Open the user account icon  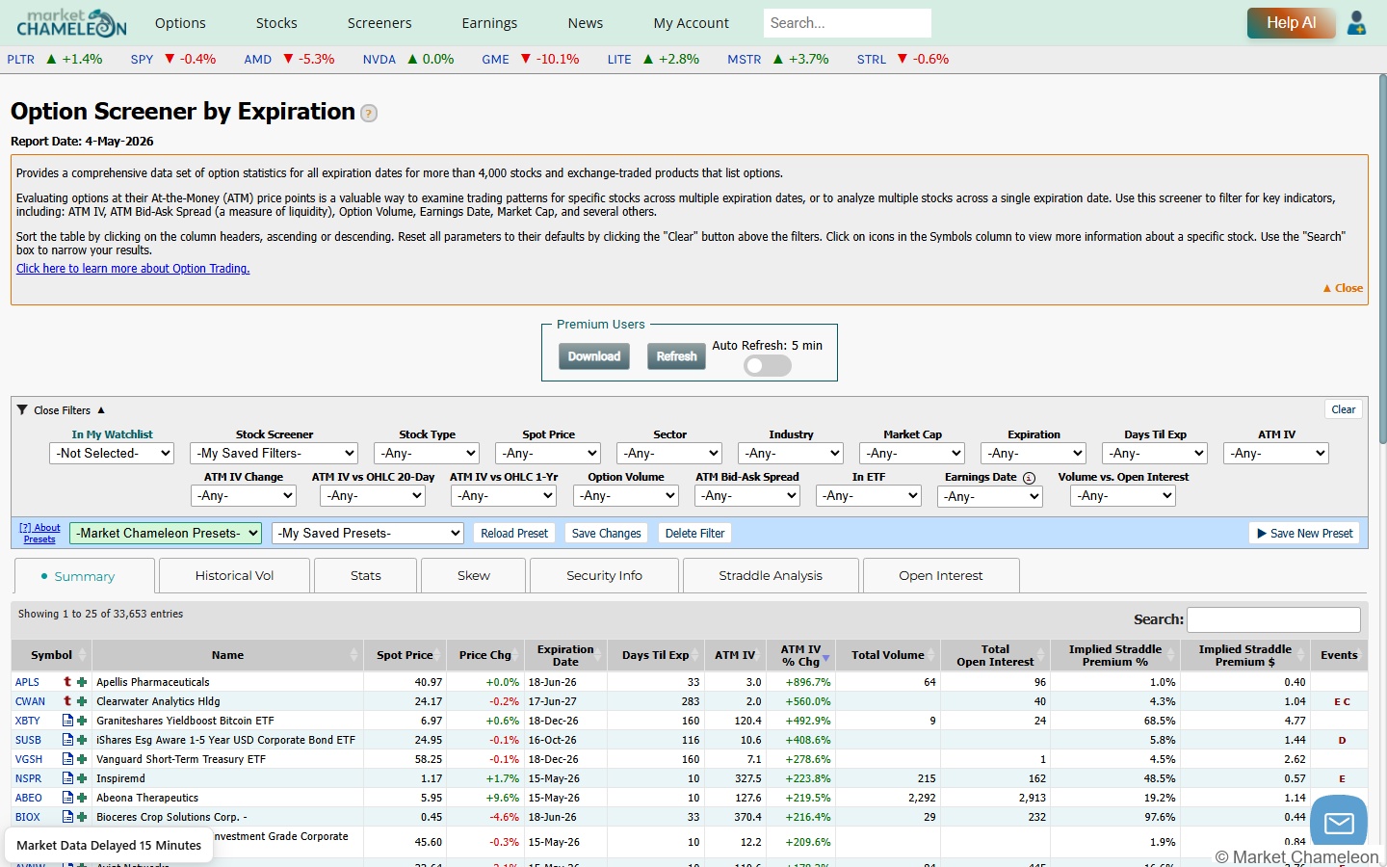tap(1356, 23)
